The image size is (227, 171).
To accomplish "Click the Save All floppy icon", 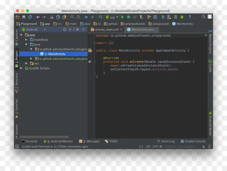I will [24, 17].
